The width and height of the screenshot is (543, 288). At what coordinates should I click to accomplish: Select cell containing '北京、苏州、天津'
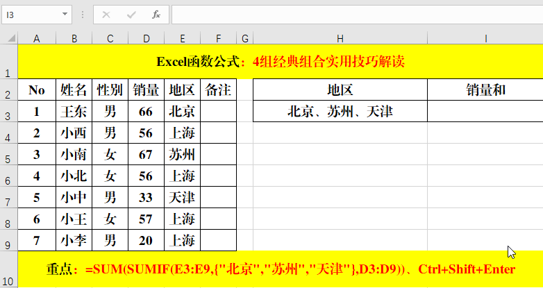[340, 111]
